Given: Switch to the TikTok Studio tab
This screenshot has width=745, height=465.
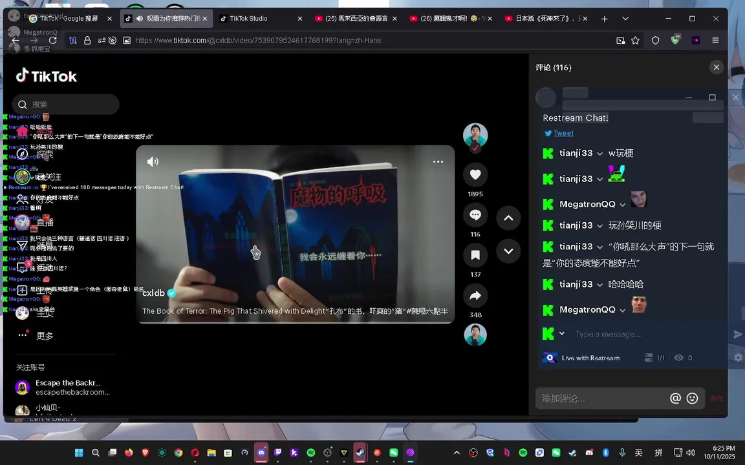Looking at the screenshot, I should pyautogui.click(x=261, y=19).
